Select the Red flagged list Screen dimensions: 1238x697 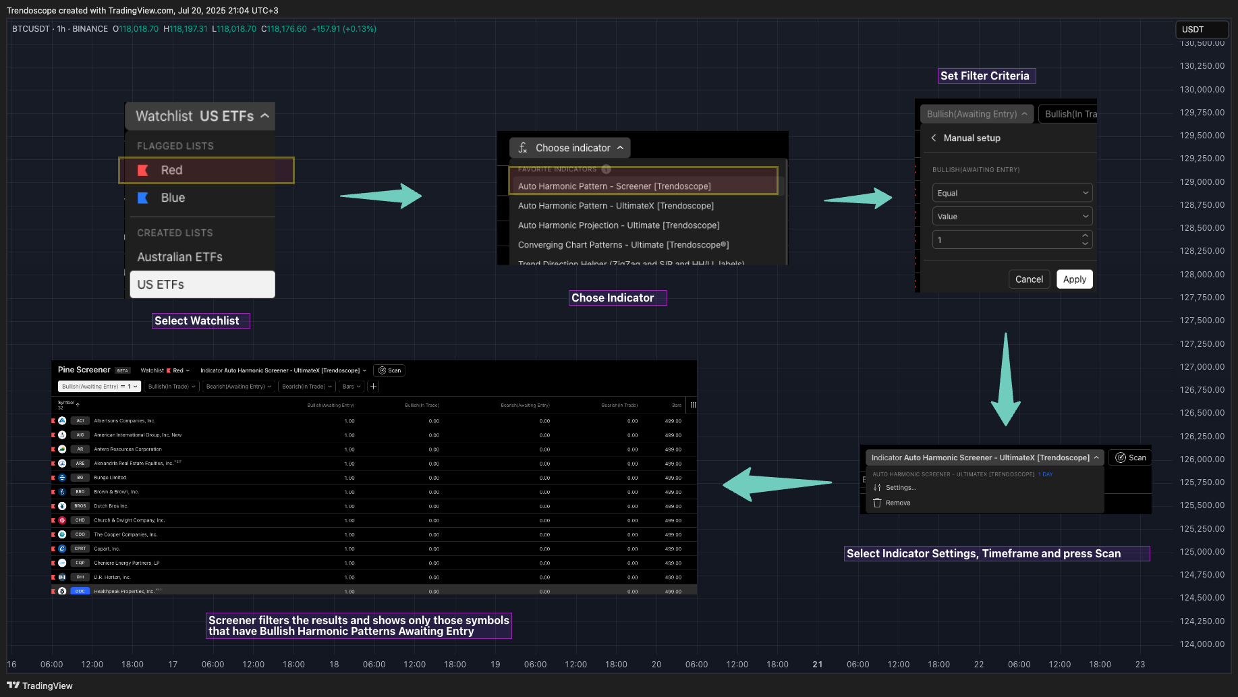click(206, 170)
